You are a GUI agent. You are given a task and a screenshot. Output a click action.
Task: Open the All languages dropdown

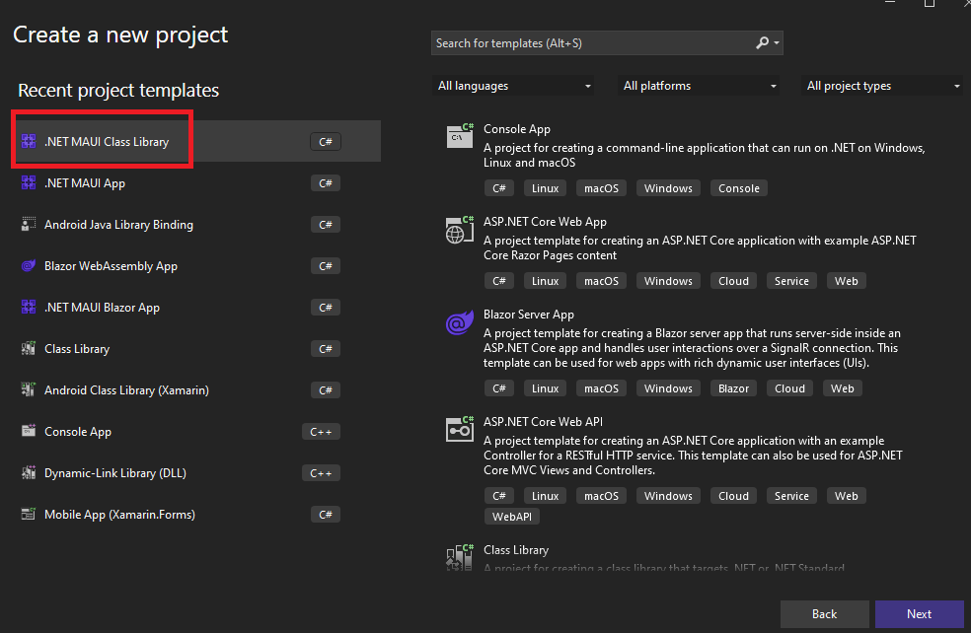[514, 86]
